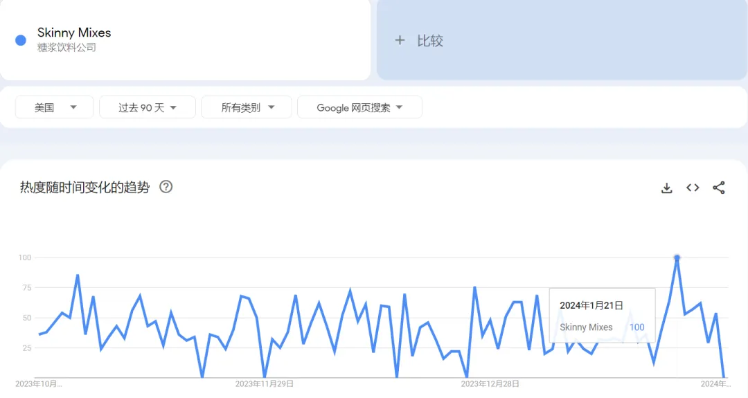The image size is (748, 398).
Task: Click the 糖浆饮料公司 topic subtitle
Action: pyautogui.click(x=66, y=47)
